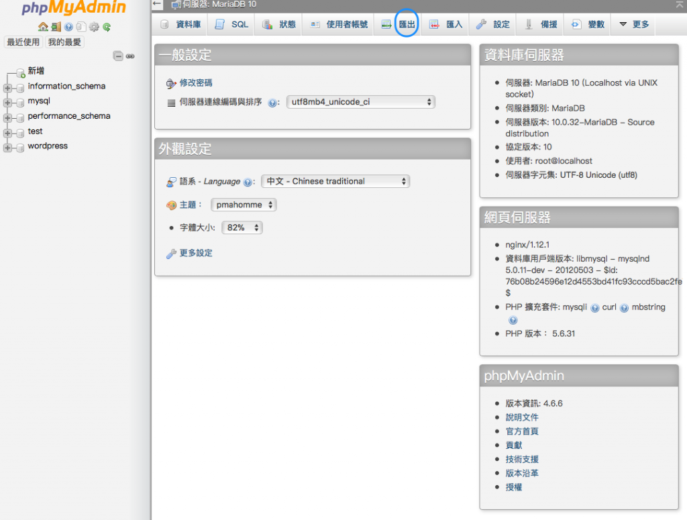Expand the wordpress database node
Screen dimensions: 687x520
(7, 148)
